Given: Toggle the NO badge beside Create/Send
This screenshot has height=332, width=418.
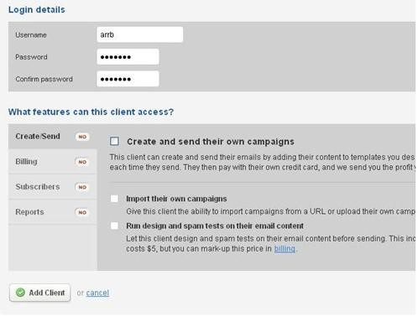Looking at the screenshot, I should 82,137.
